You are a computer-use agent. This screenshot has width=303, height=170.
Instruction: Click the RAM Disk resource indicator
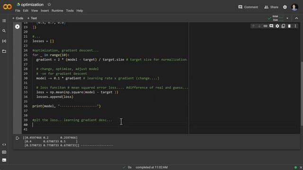(x=276, y=18)
